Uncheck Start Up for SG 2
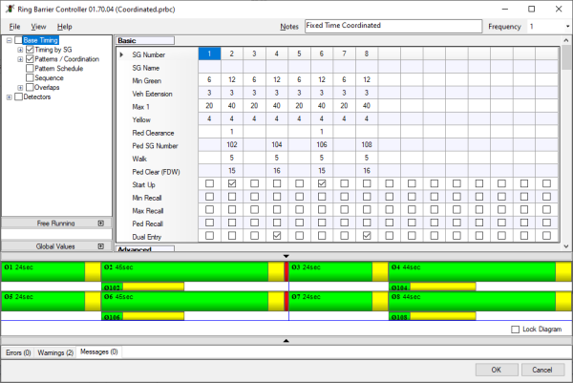Viewport: 573px width, 383px height. (x=232, y=182)
